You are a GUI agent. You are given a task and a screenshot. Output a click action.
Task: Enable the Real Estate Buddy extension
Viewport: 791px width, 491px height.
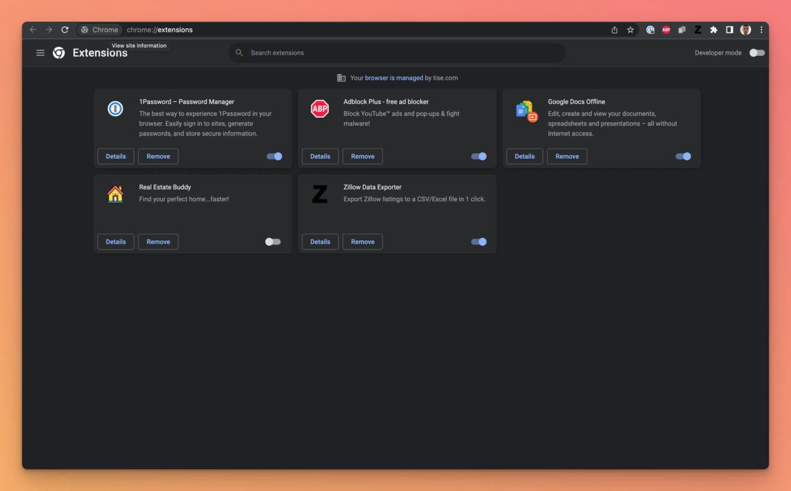pyautogui.click(x=273, y=242)
